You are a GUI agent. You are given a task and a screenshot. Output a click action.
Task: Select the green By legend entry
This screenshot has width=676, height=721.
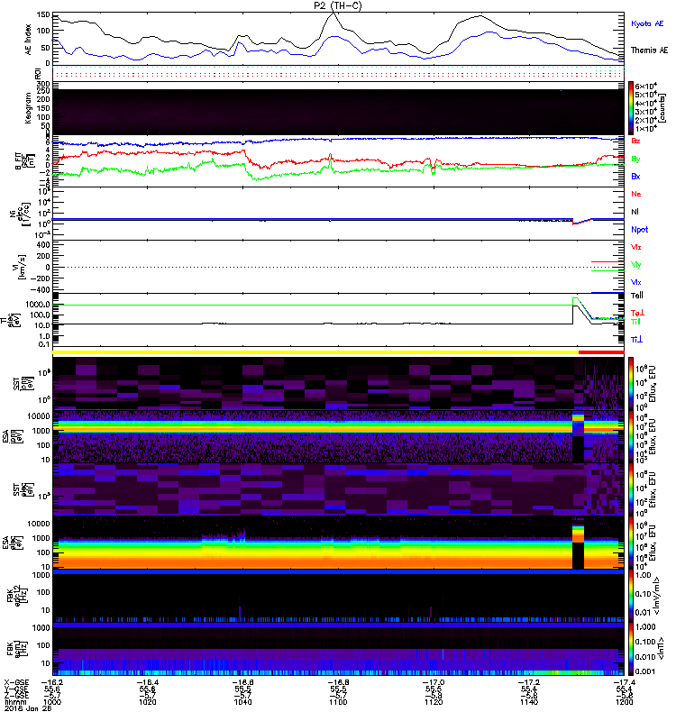pos(635,159)
